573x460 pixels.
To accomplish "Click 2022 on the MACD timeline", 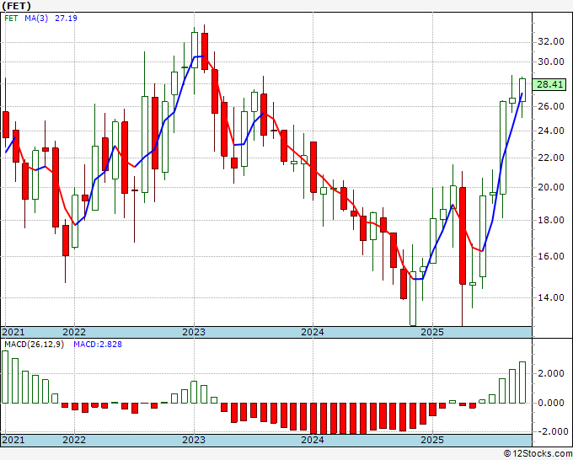I will tap(74, 440).
